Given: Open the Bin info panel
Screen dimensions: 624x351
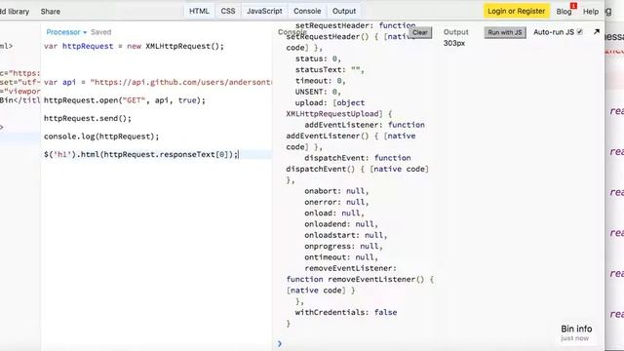Looking at the screenshot, I should coord(576,332).
